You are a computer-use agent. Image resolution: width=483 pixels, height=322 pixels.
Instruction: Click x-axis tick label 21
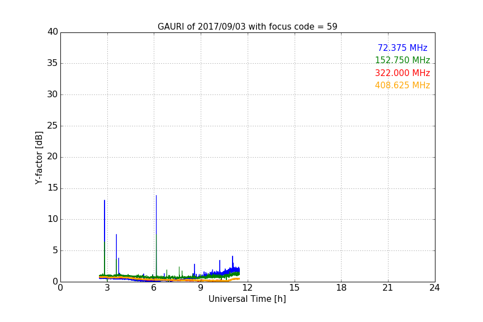(388, 288)
